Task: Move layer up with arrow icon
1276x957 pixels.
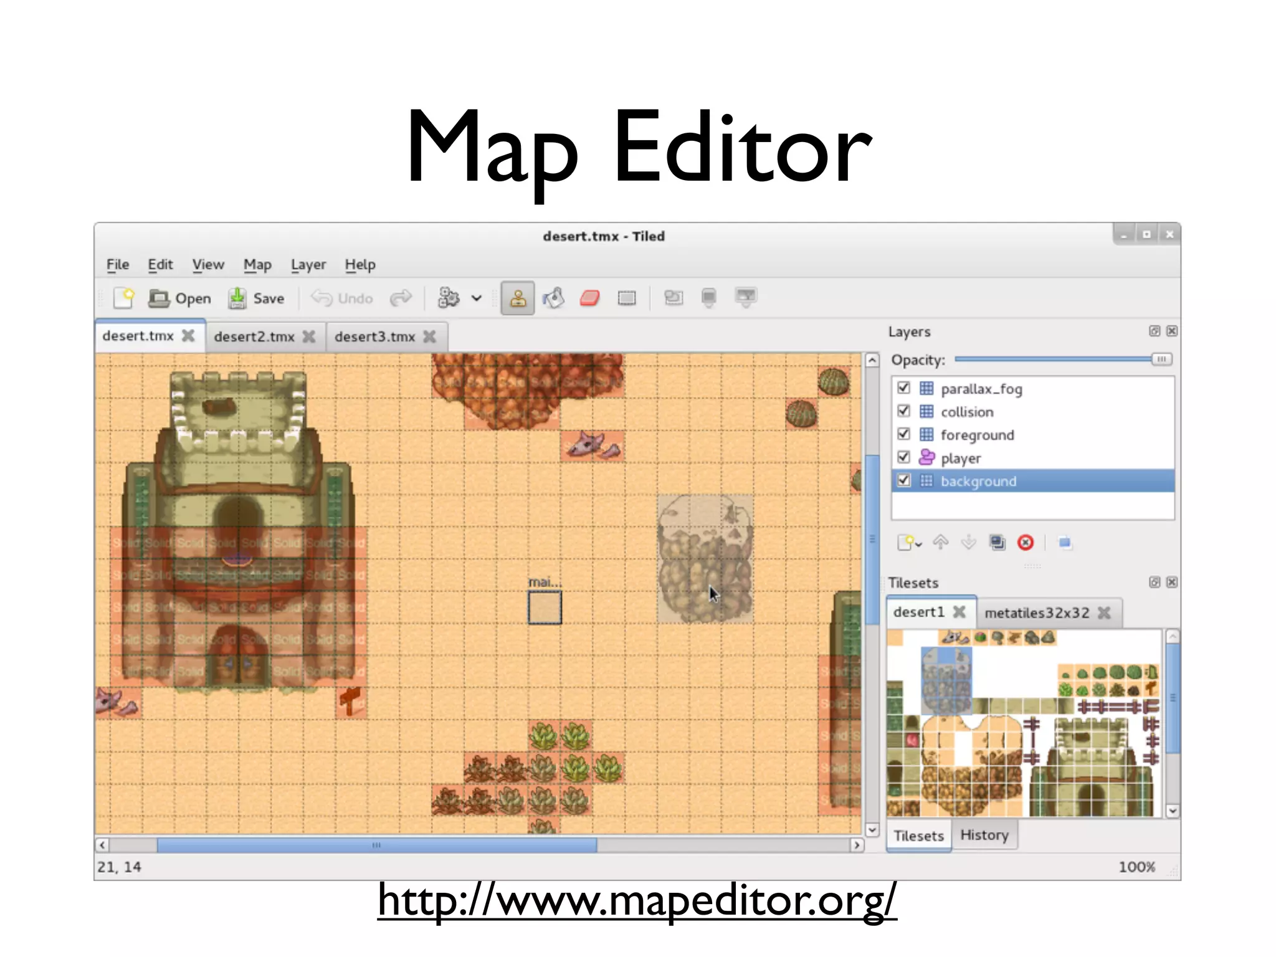Action: (x=940, y=543)
